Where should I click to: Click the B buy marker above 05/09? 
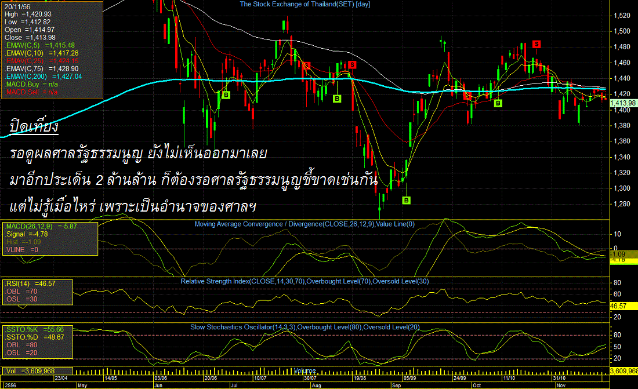coord(406,200)
